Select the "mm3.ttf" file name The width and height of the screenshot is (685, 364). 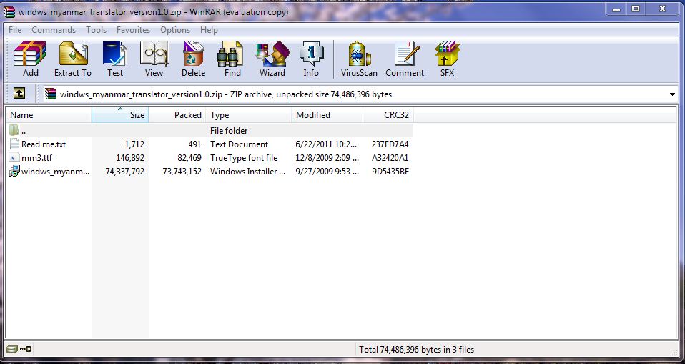[36, 158]
